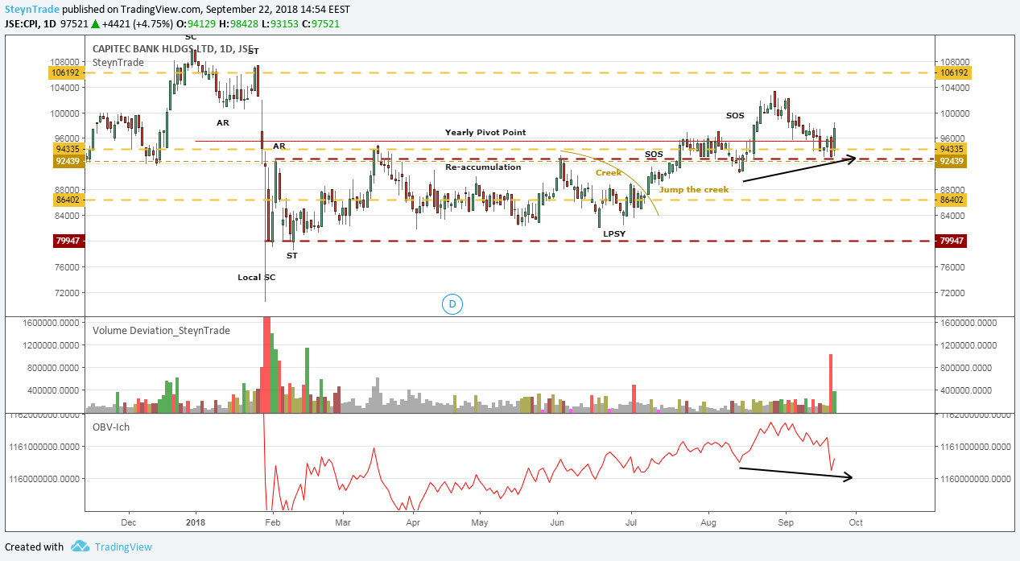
Task: Click the Feb label on time axis
Action: tap(273, 522)
